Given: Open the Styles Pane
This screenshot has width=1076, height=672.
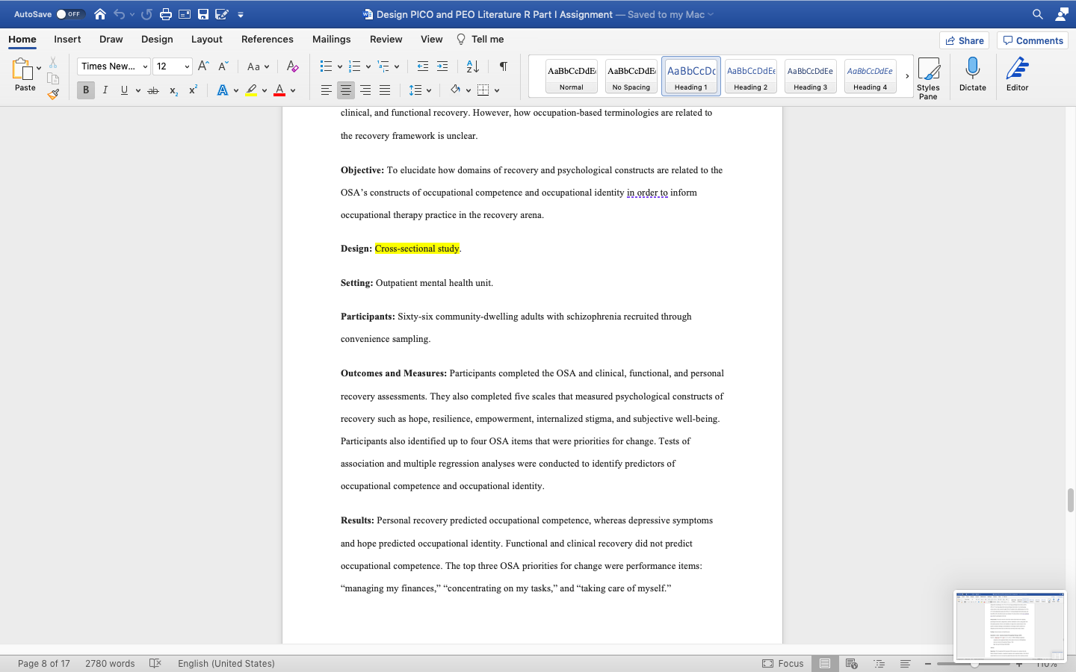Looking at the screenshot, I should (928, 78).
